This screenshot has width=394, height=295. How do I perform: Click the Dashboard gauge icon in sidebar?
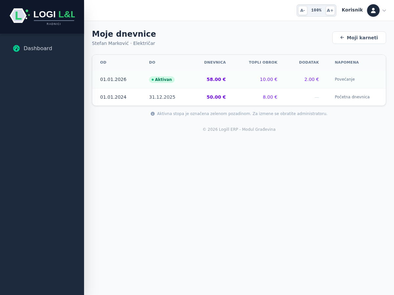pos(16,48)
